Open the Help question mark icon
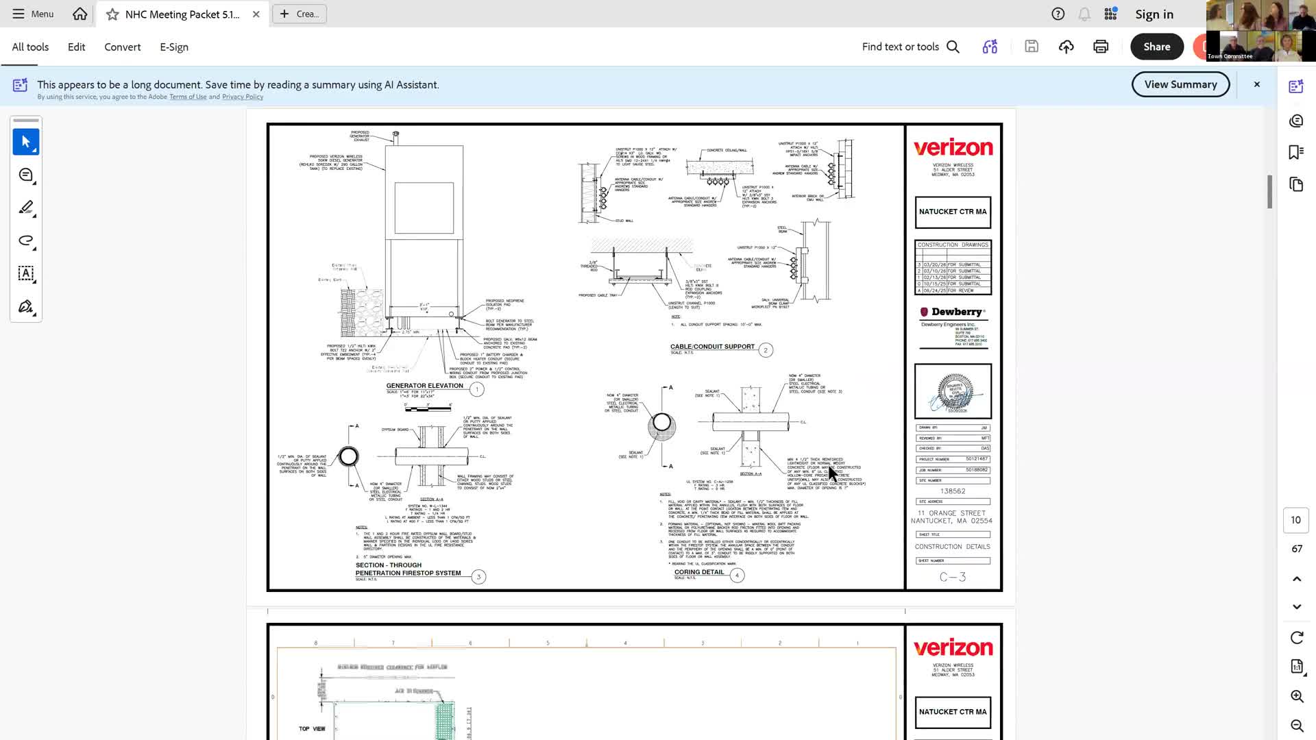 click(1058, 14)
